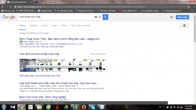Expand dropdown arrow next to www.vatgia.com ad URL
This screenshot has height=110, width=196.
(x=40, y=41)
